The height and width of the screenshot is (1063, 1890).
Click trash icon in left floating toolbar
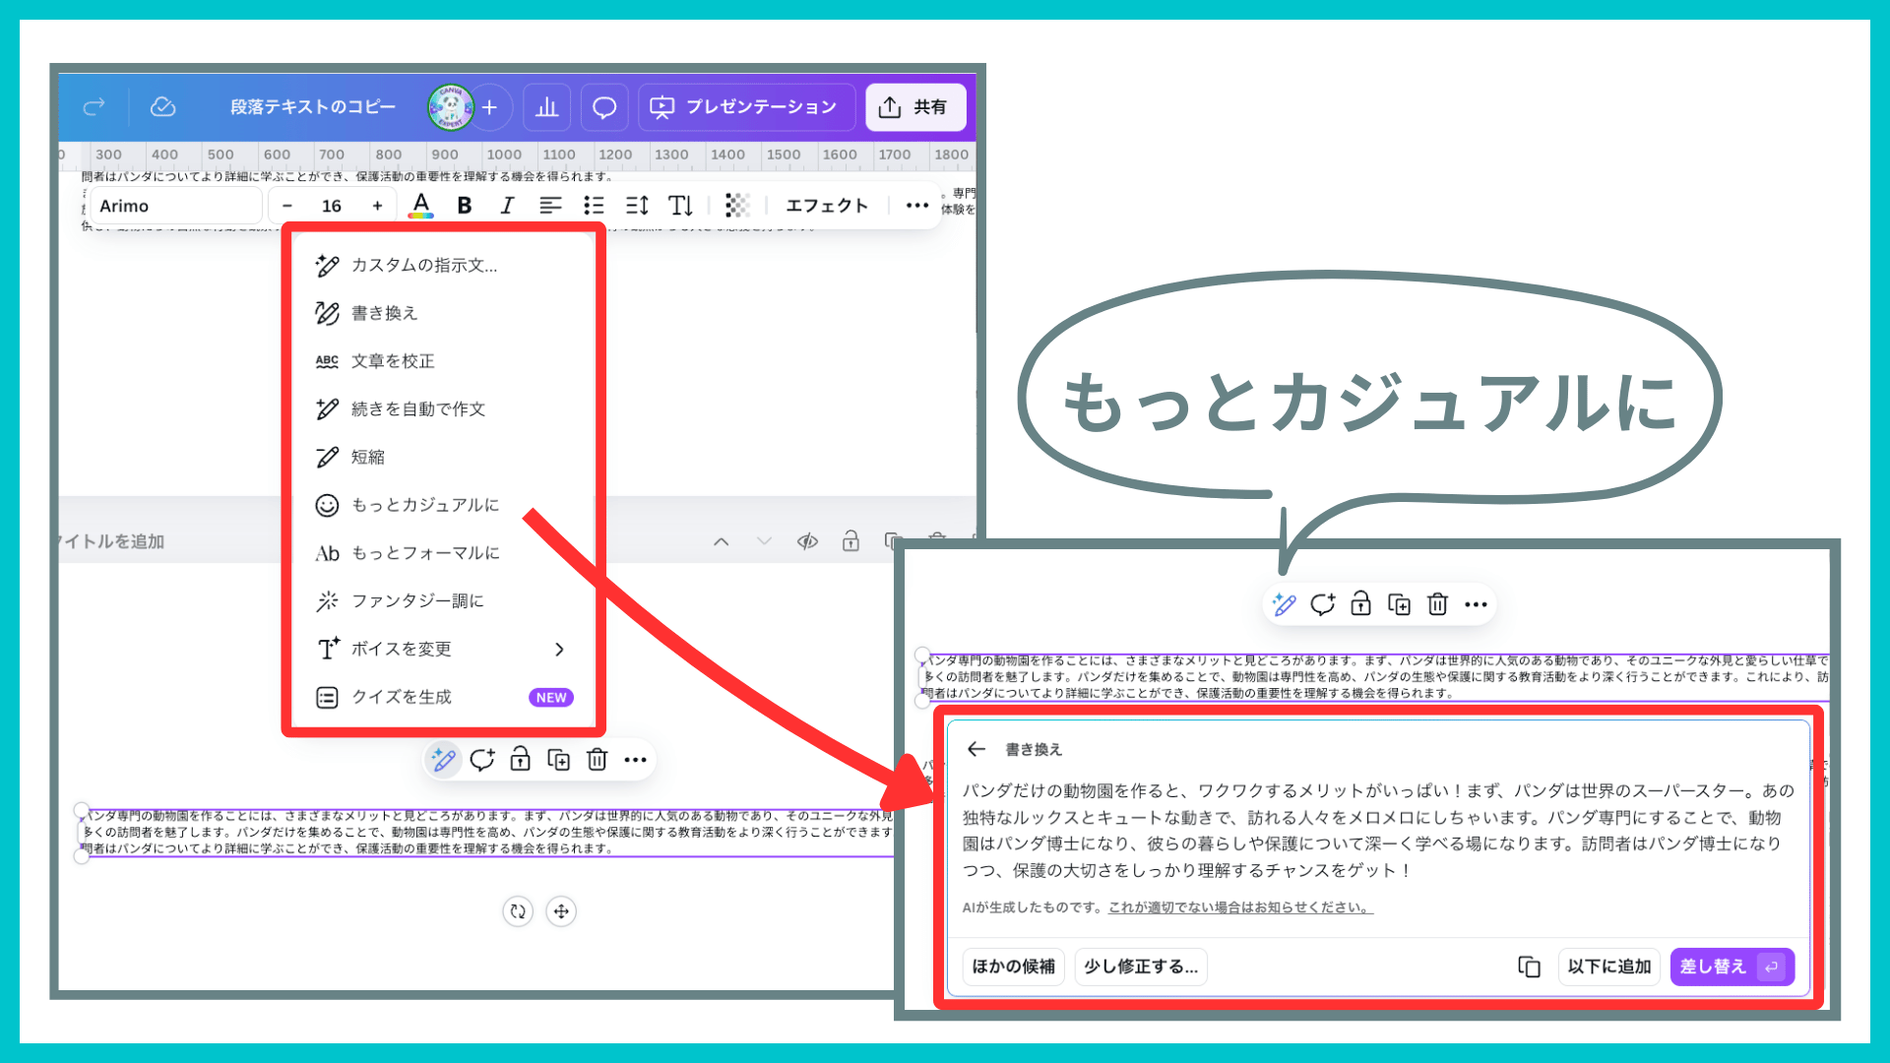click(598, 760)
